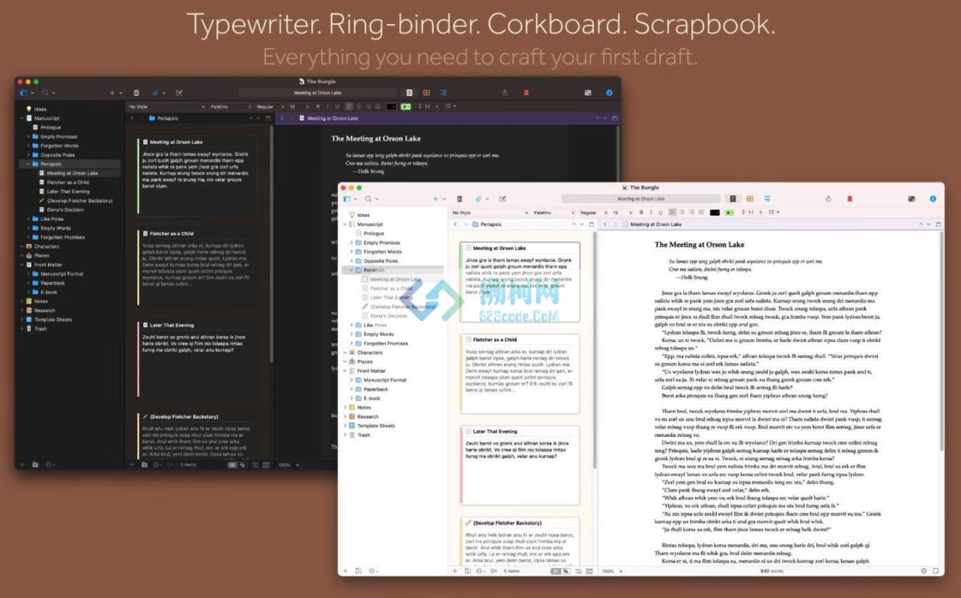Toggle underline formatting in light window
961x598 pixels.
click(660, 212)
